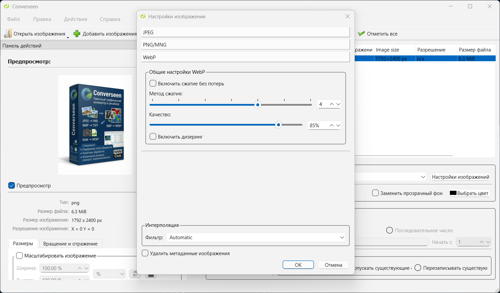This screenshot has height=293, width=500.
Task: Click the up arrow of the Начать с field
Action: (x=481, y=242)
